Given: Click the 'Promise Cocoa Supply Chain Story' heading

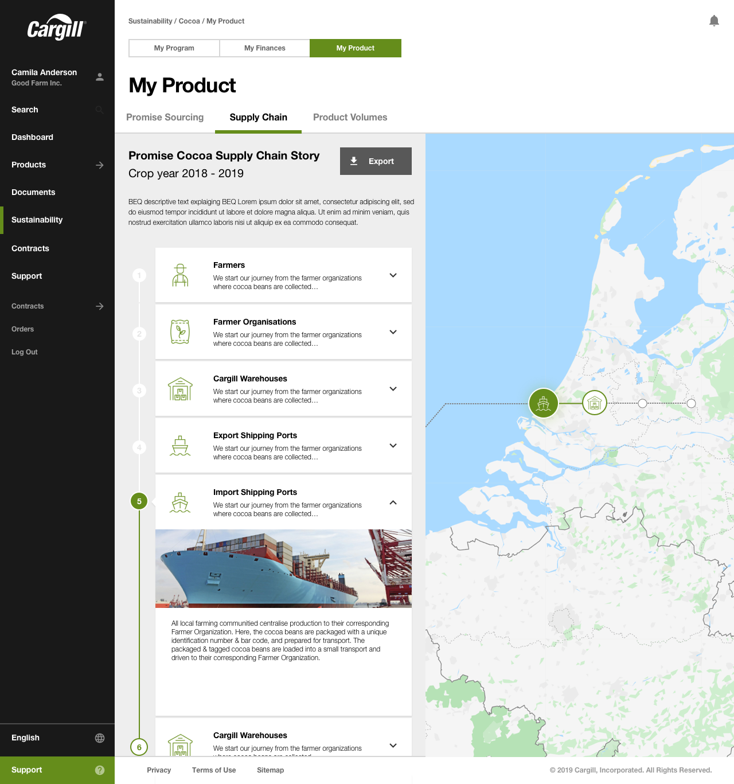Looking at the screenshot, I should (x=224, y=155).
